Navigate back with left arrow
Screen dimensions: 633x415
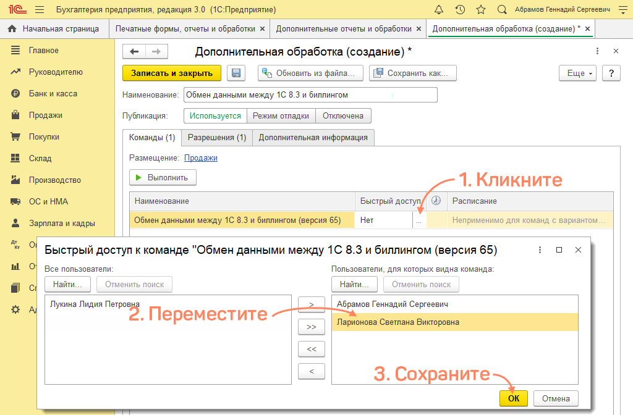[x=134, y=52]
